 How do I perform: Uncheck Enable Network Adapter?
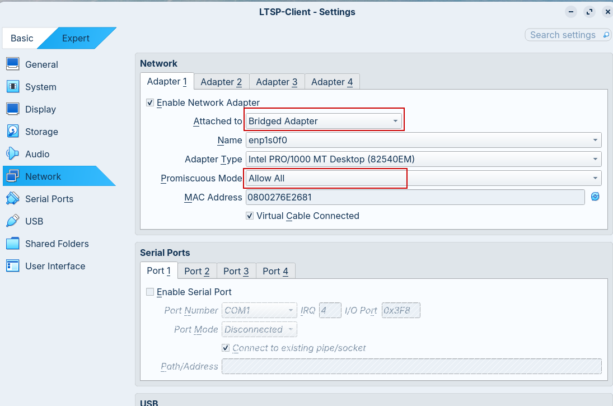point(149,102)
